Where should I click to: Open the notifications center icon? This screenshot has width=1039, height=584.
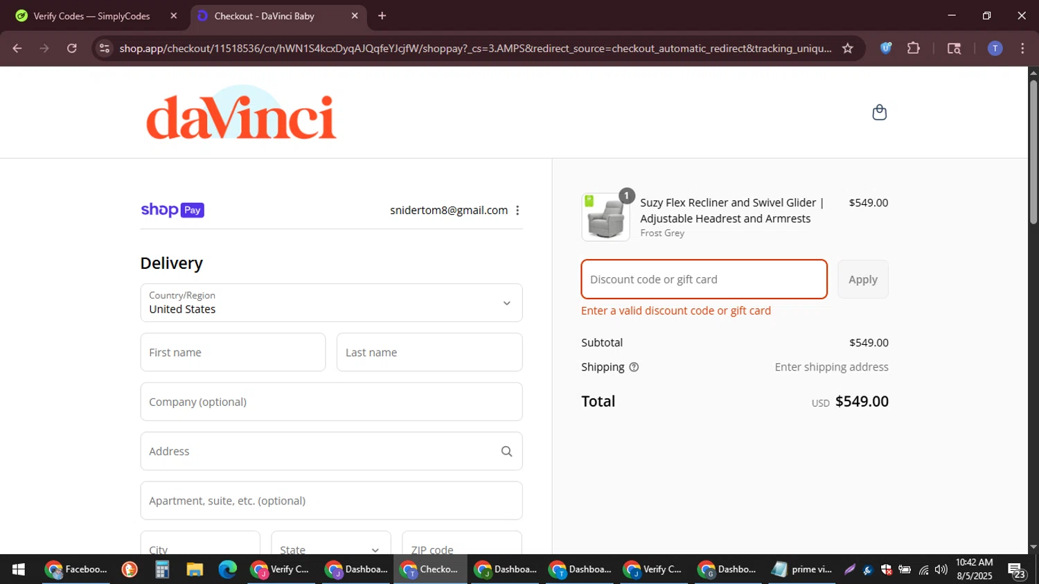click(1017, 571)
